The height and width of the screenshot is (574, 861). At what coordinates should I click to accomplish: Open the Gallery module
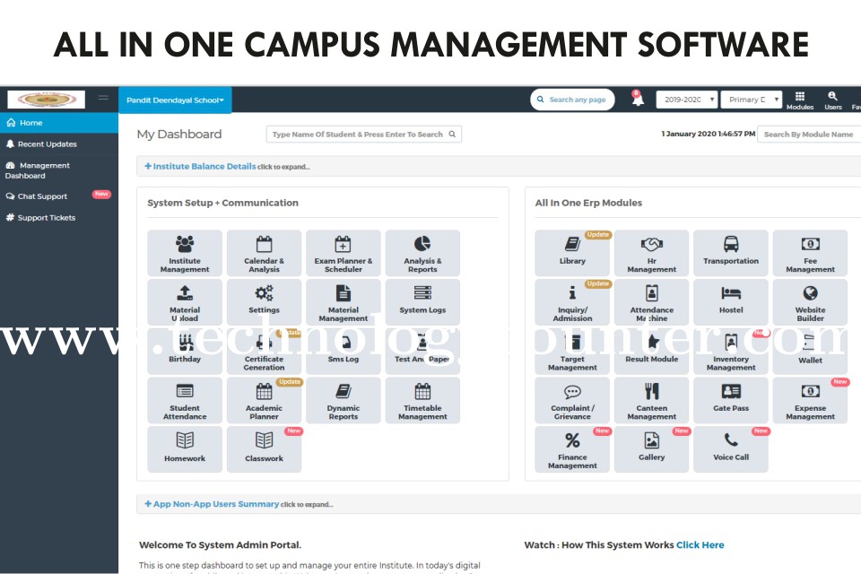(652, 449)
